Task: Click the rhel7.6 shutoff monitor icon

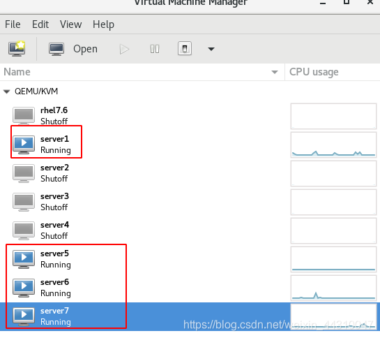Action: pos(24,116)
